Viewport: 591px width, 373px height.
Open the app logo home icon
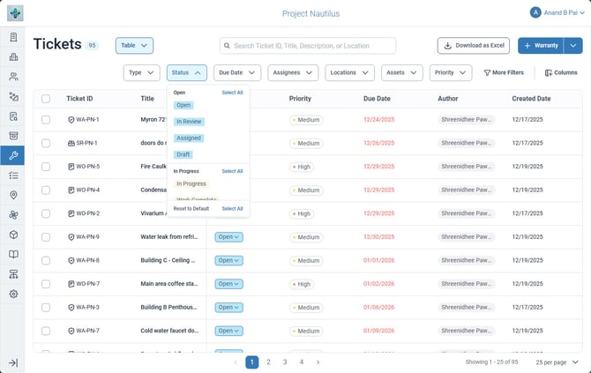15,13
